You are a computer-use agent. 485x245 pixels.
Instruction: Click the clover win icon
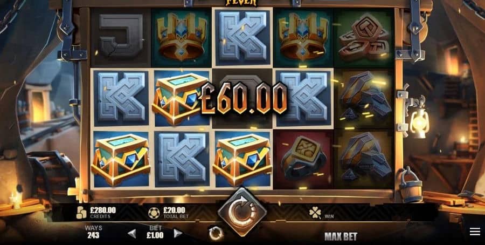point(315,213)
